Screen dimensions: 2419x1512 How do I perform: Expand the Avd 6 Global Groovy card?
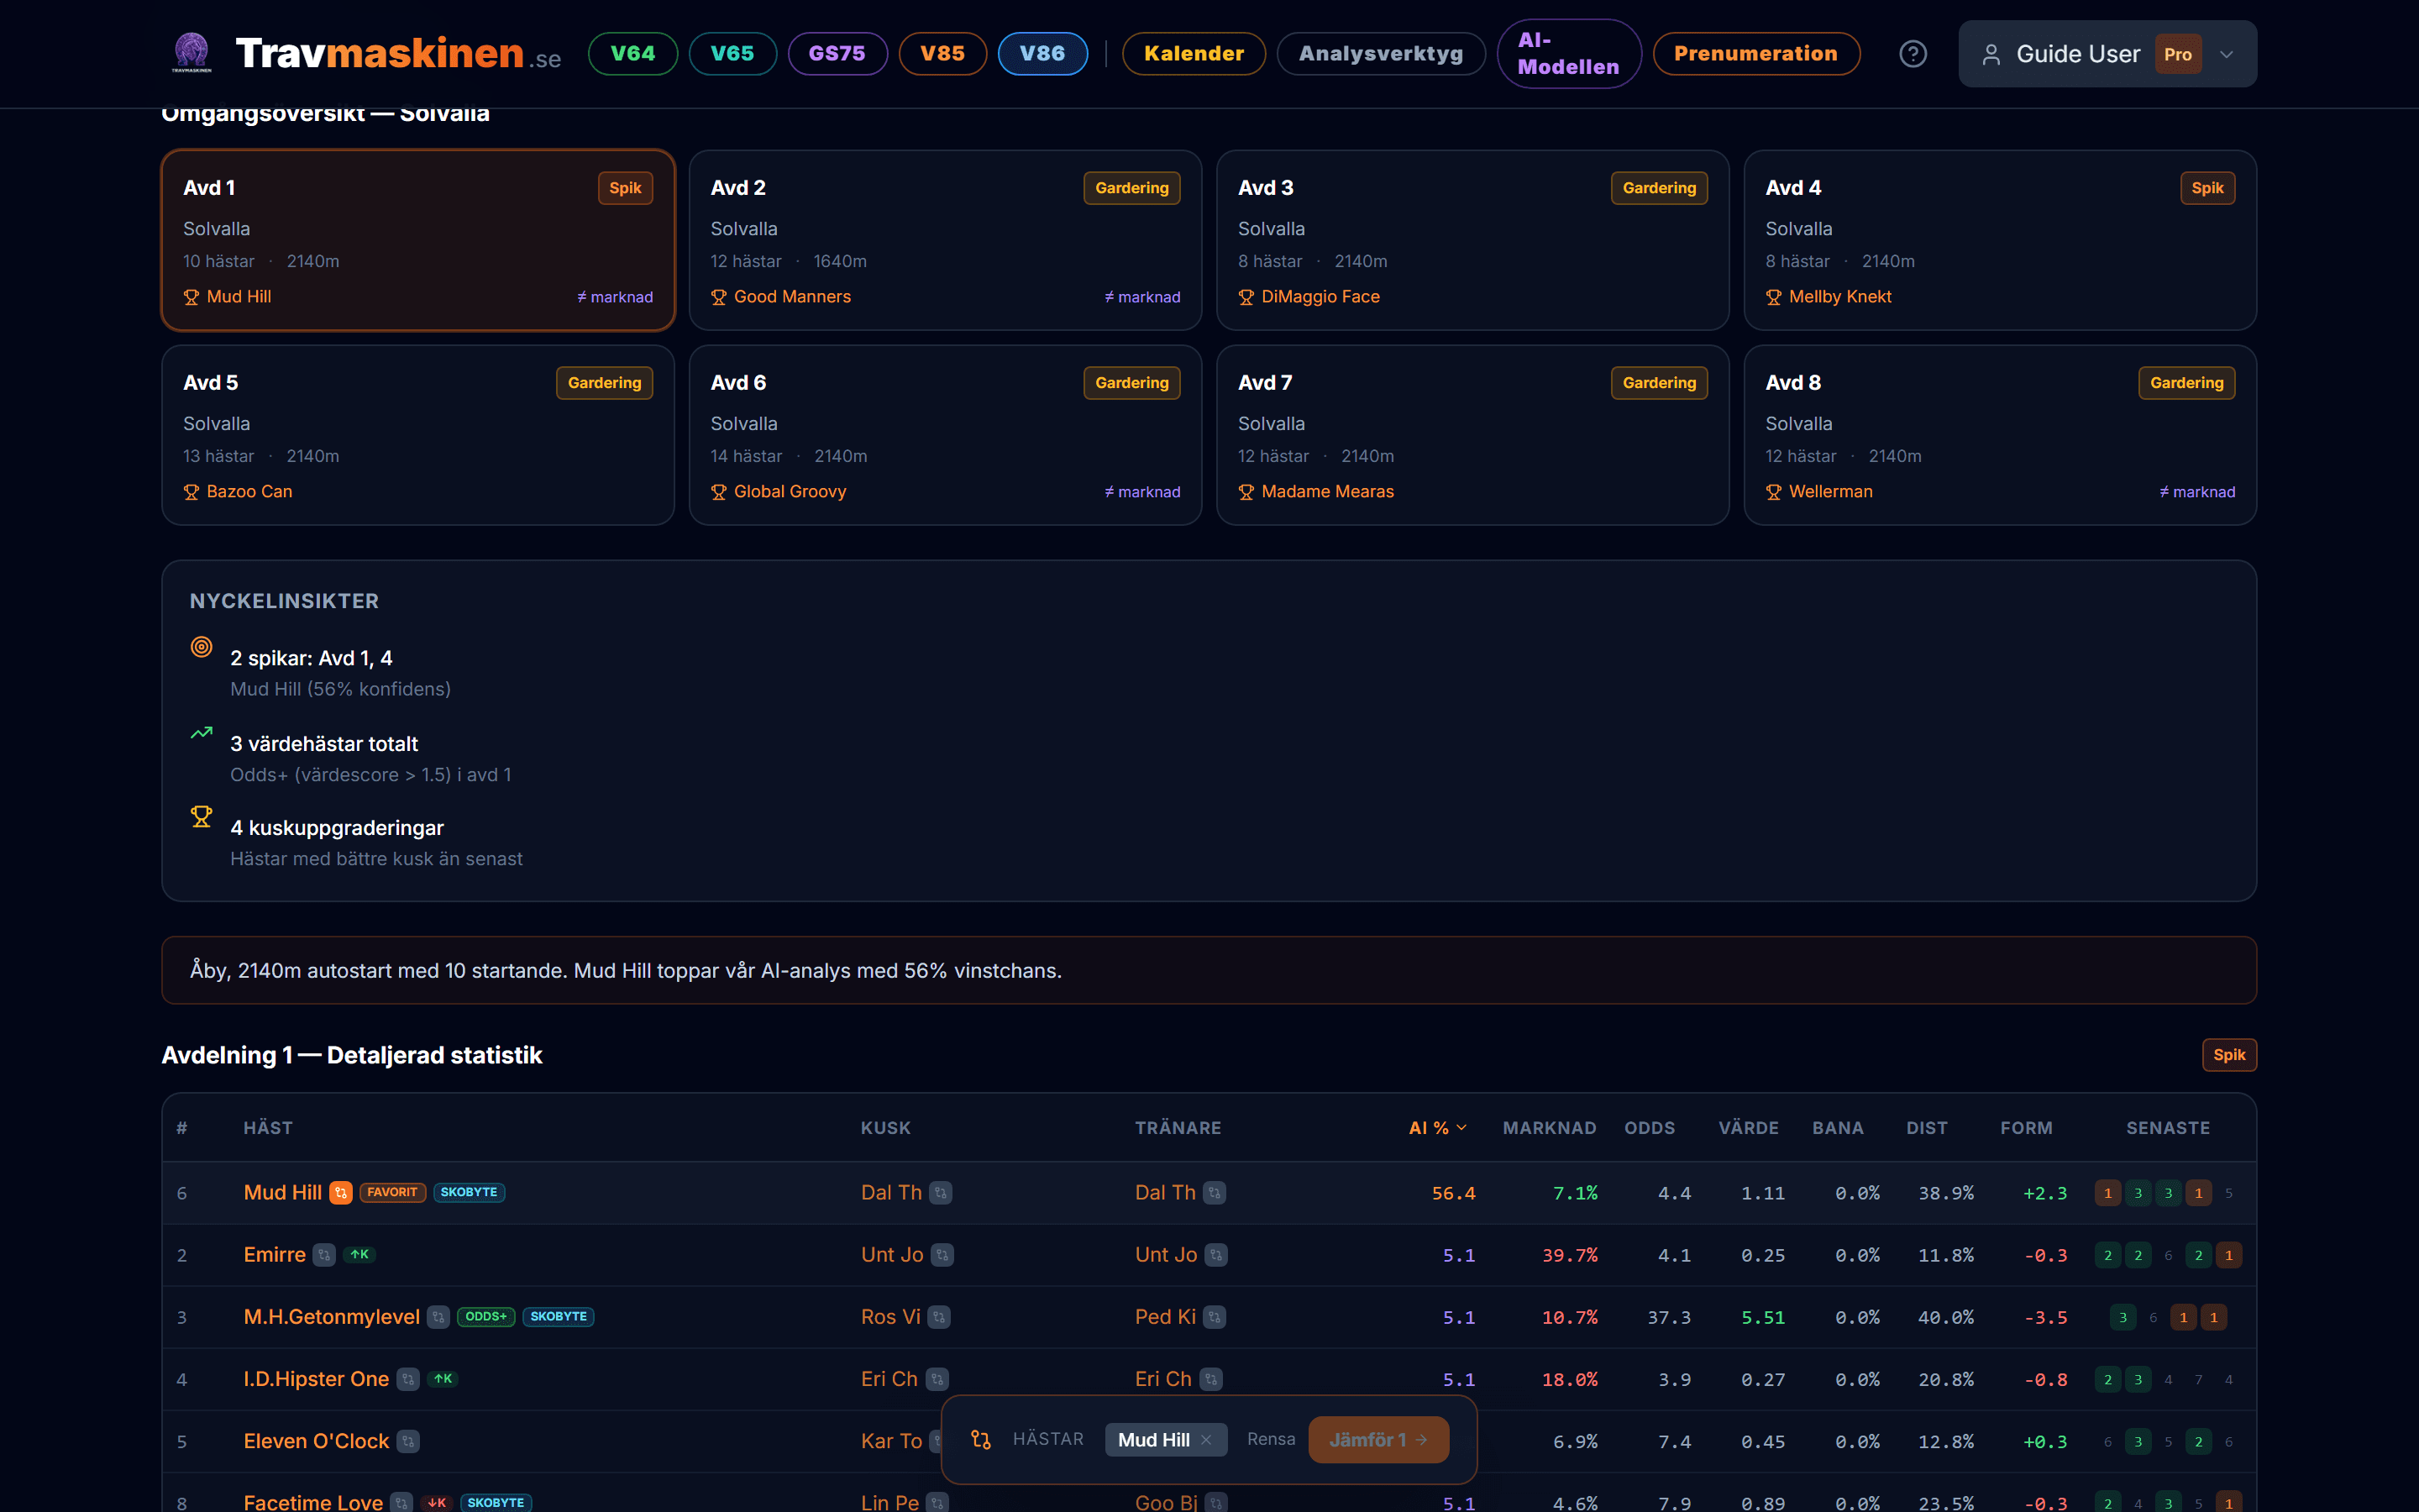945,435
